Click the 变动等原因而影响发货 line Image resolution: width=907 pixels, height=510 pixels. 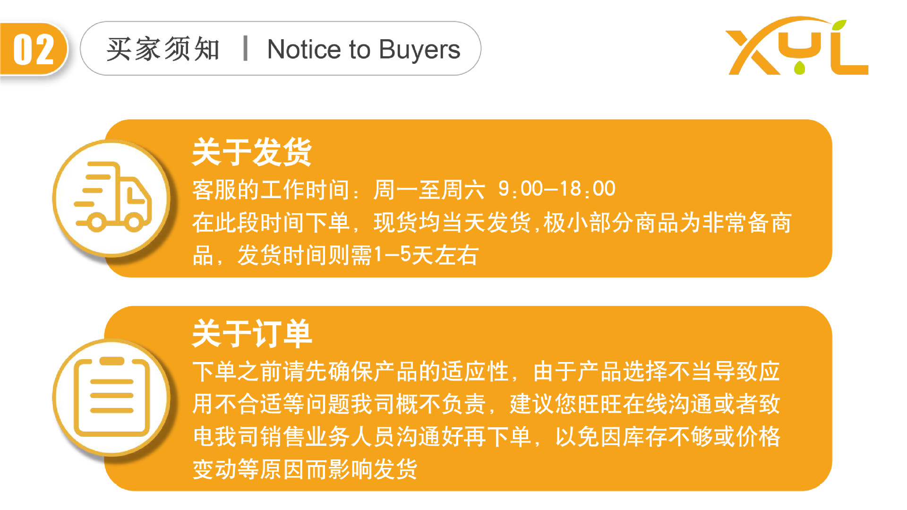(x=305, y=469)
